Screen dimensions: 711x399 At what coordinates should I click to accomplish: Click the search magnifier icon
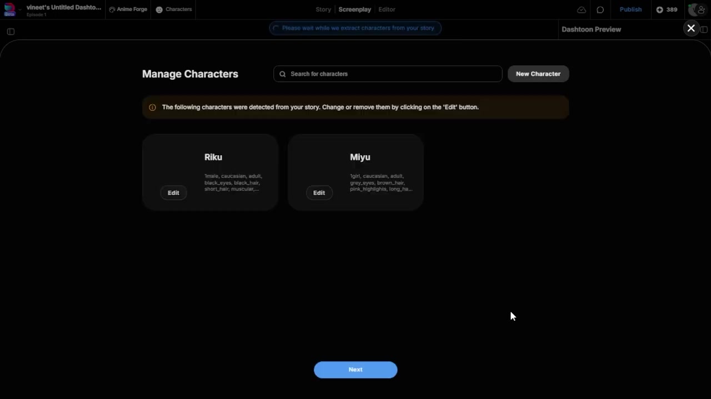coord(282,74)
